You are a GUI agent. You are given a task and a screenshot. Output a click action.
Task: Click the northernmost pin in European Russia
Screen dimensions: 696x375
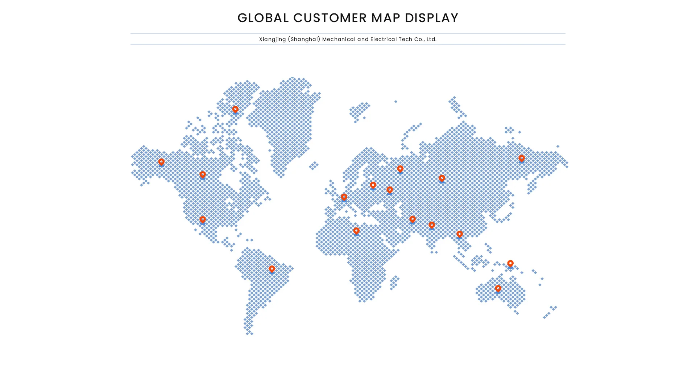click(400, 169)
